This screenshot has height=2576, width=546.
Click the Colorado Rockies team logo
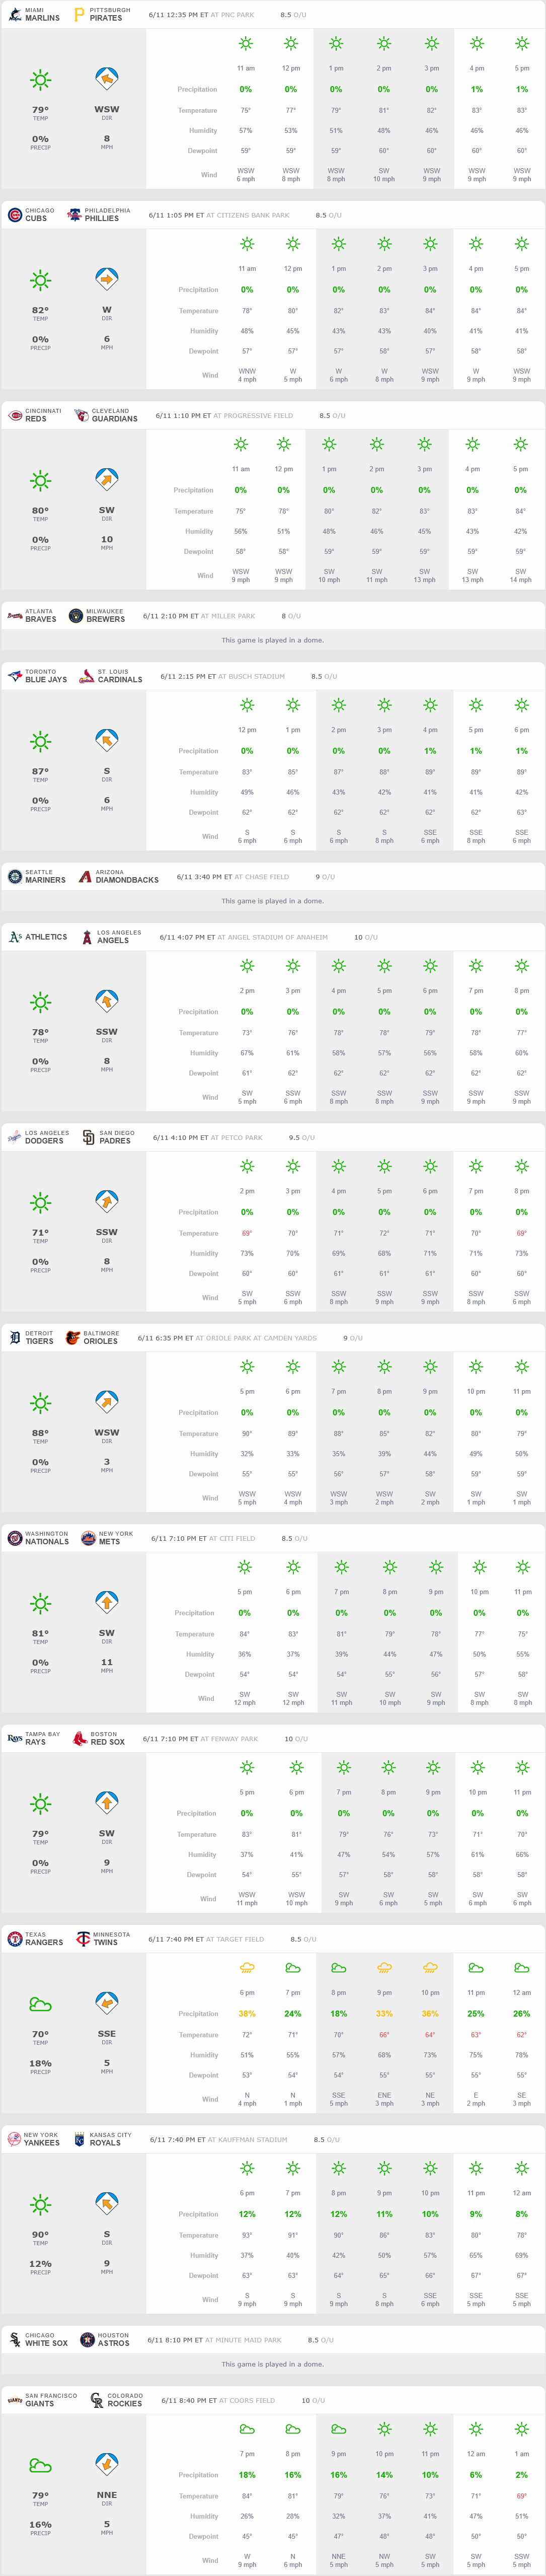point(97,2400)
